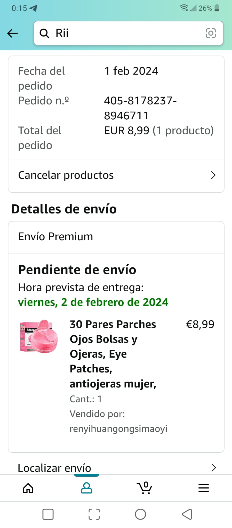
Task: Focus the search field containing Rii
Action: [x=129, y=33]
